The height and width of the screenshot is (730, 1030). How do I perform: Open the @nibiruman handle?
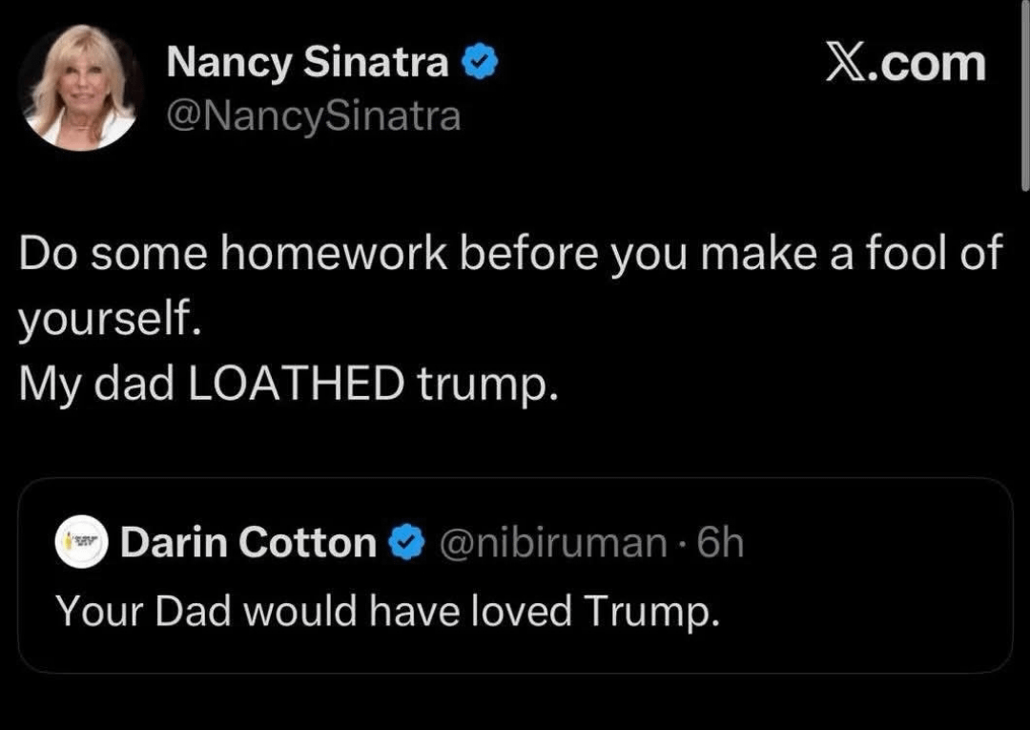pos(553,543)
